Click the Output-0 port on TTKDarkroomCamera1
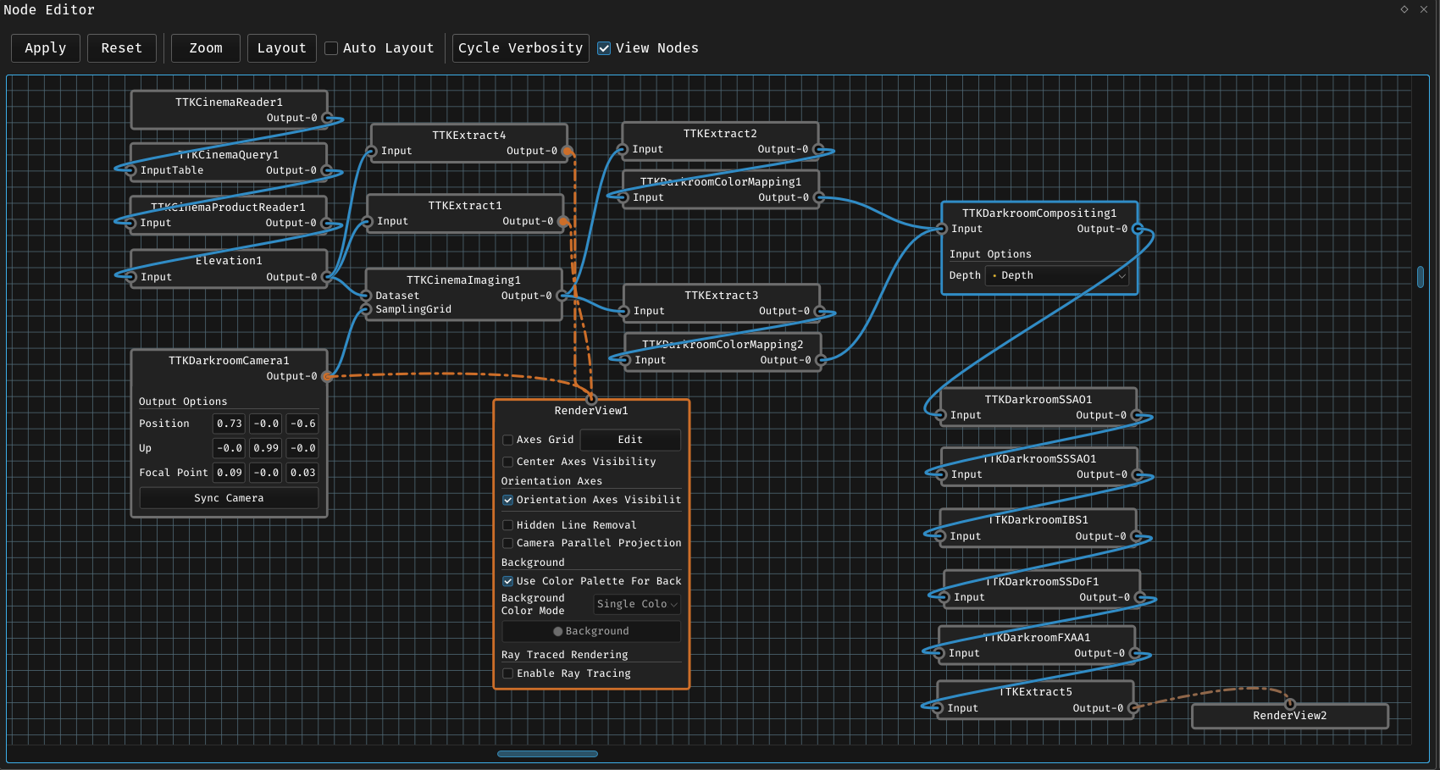This screenshot has width=1440, height=770. click(327, 375)
